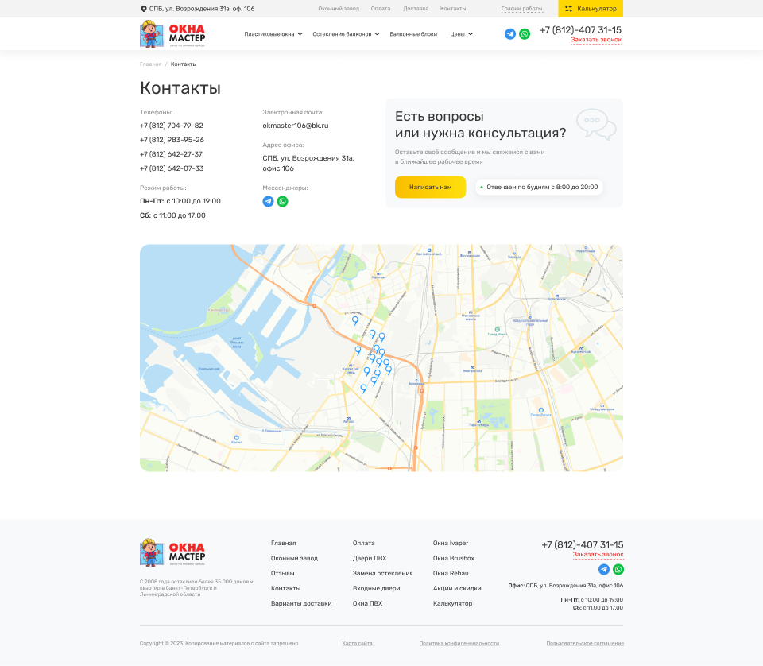The height and width of the screenshot is (666, 763).
Task: Click WhatsApp icon under Мессенджеры
Action: click(x=282, y=201)
